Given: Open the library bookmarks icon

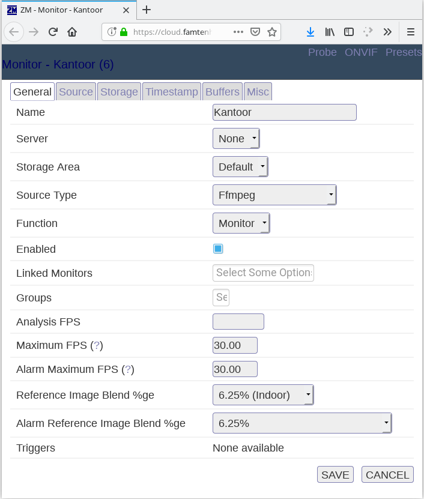Looking at the screenshot, I should [x=330, y=32].
